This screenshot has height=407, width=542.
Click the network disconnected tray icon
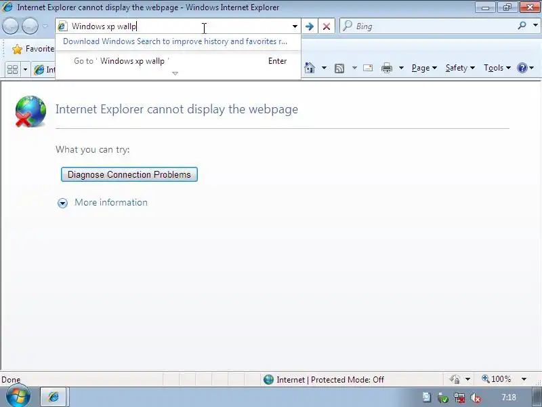click(x=459, y=398)
